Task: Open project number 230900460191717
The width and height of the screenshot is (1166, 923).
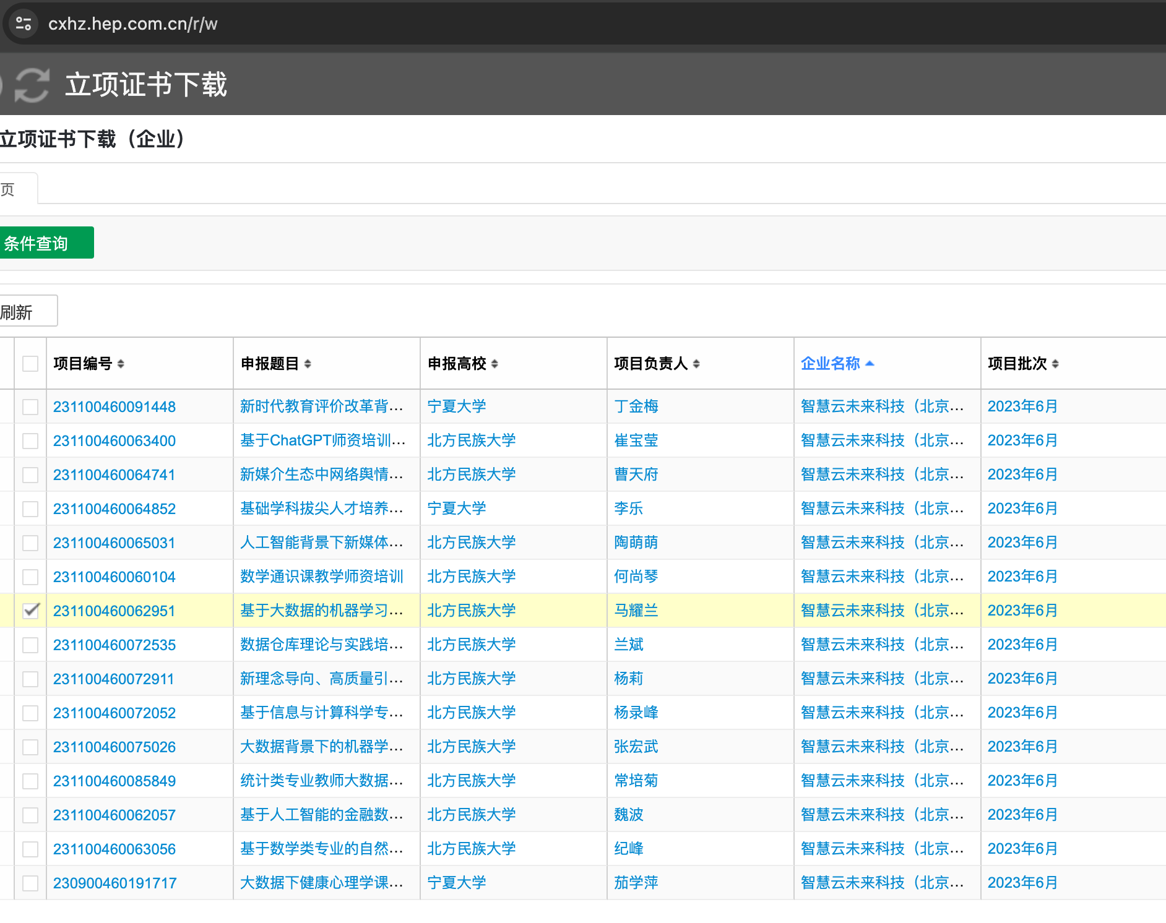Action: point(114,883)
